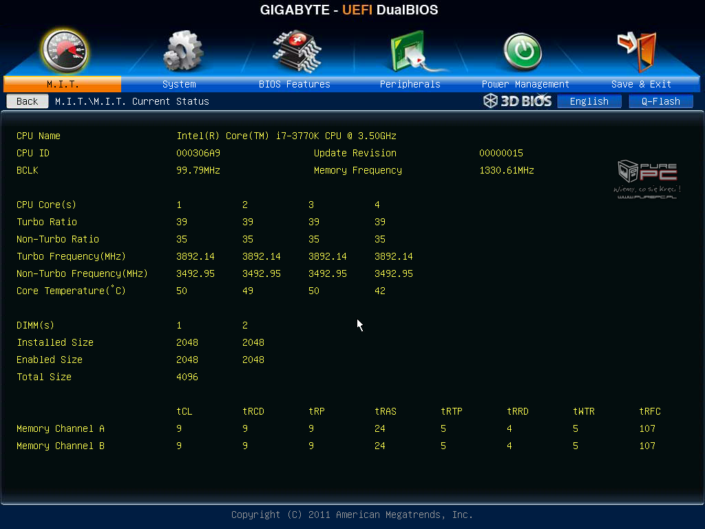Select the Intel Core i7-3770K CPU name value
Viewport: 705px width, 529px height.
[286, 136]
